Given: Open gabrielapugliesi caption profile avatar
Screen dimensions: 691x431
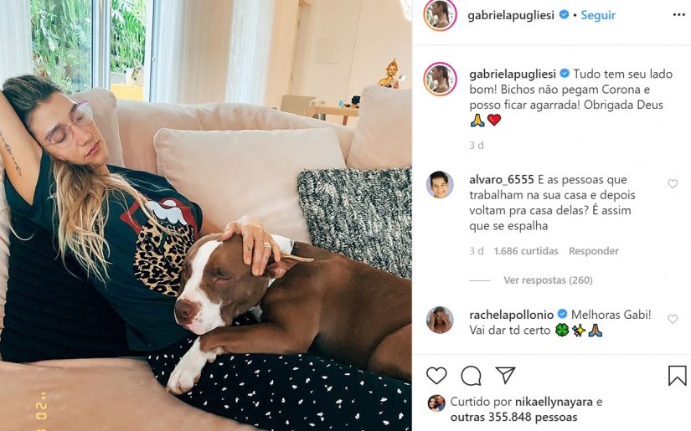Looking at the screenshot, I should coord(440,79).
